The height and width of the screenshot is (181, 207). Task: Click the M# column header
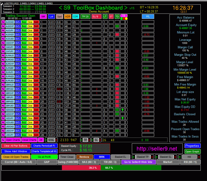[x=43, y=17]
